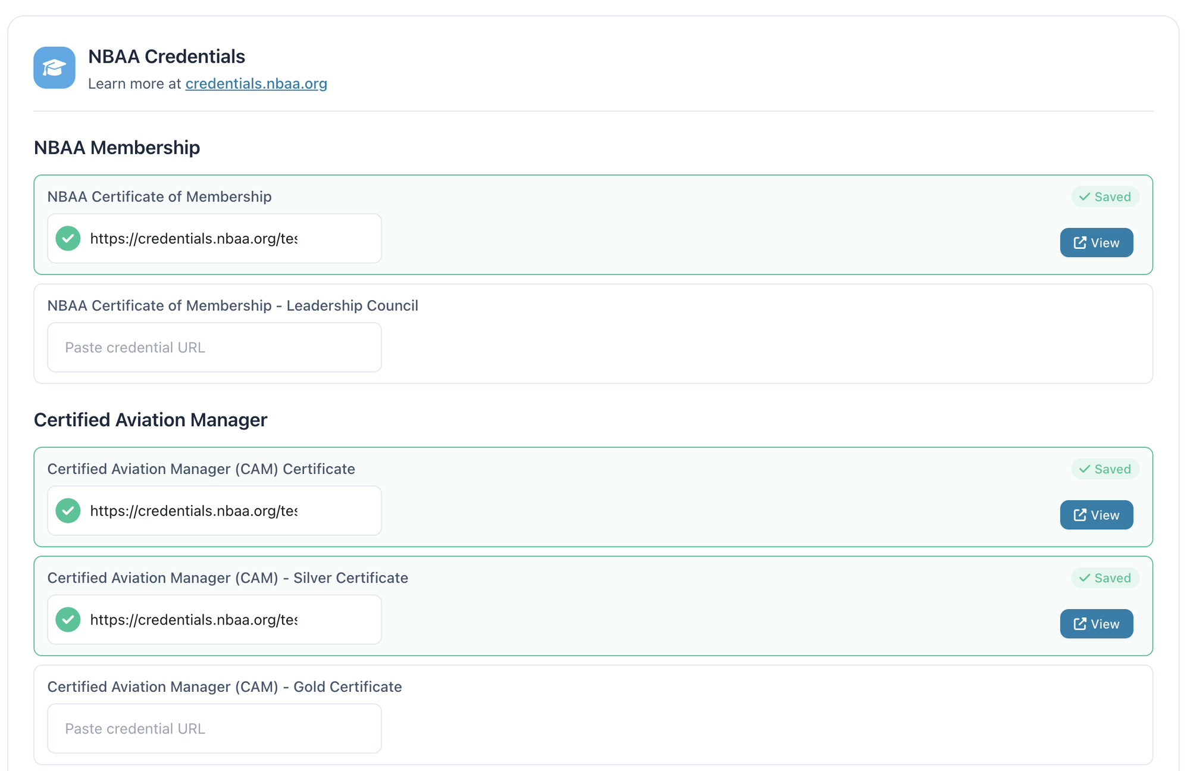The image size is (1190, 771).
Task: Click green checkmark in Silver Certificate field
Action: (68, 620)
